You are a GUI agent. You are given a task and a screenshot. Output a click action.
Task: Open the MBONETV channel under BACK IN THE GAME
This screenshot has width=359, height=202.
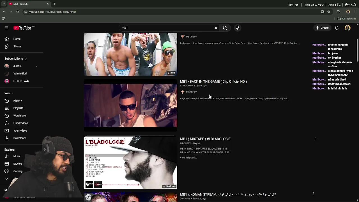pyautogui.click(x=191, y=92)
